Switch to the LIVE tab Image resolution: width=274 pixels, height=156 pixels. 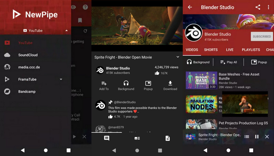tap(230, 50)
